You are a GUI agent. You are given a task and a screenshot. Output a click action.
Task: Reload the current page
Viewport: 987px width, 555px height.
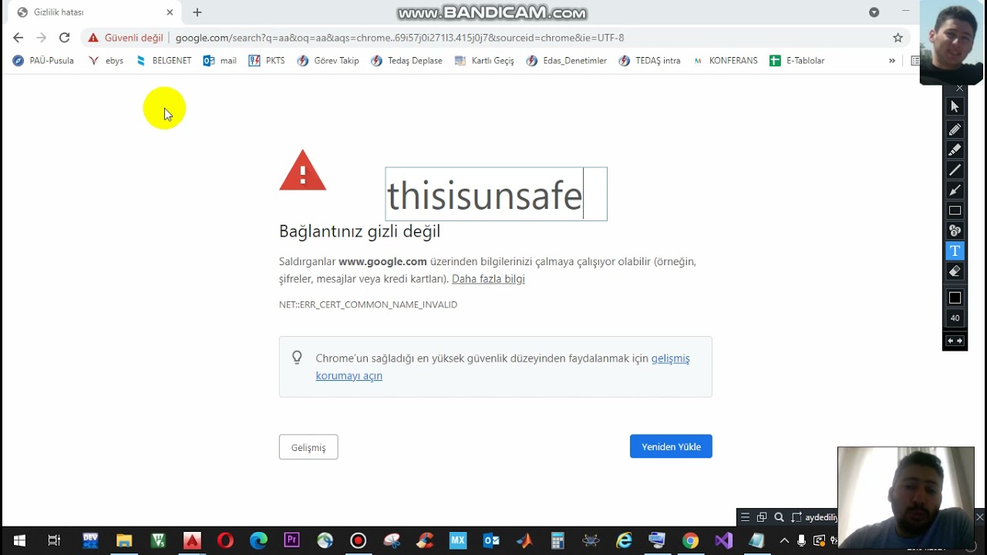(x=64, y=38)
